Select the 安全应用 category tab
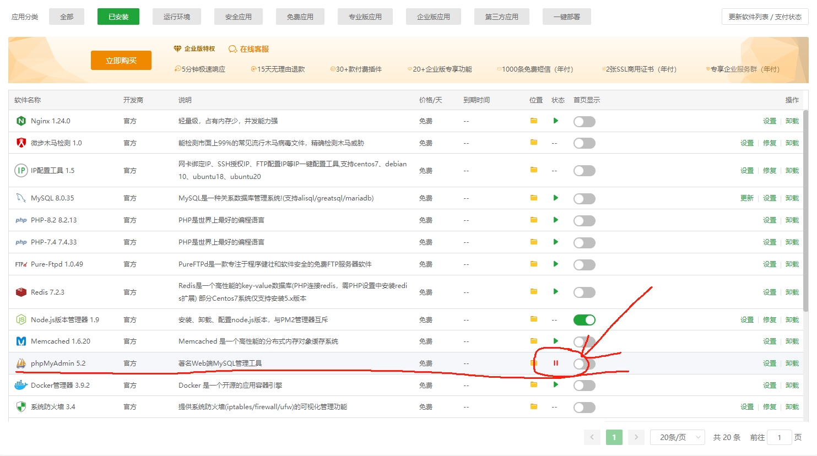 click(x=239, y=17)
